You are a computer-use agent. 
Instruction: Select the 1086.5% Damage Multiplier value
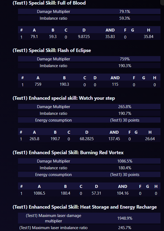tap(124, 161)
